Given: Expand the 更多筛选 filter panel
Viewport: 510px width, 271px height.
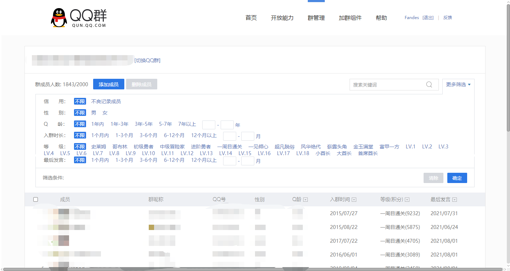Looking at the screenshot, I should tap(458, 84).
